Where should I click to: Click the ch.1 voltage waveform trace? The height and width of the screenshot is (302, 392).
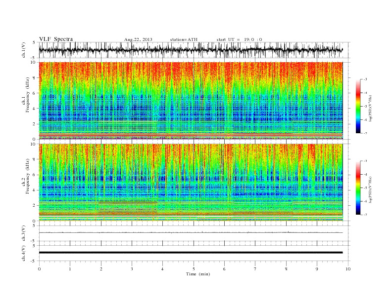tap(191, 50)
